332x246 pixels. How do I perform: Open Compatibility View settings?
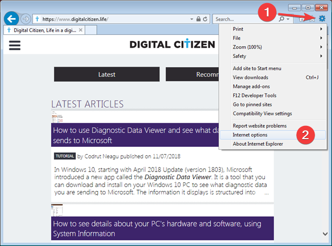[273, 113]
